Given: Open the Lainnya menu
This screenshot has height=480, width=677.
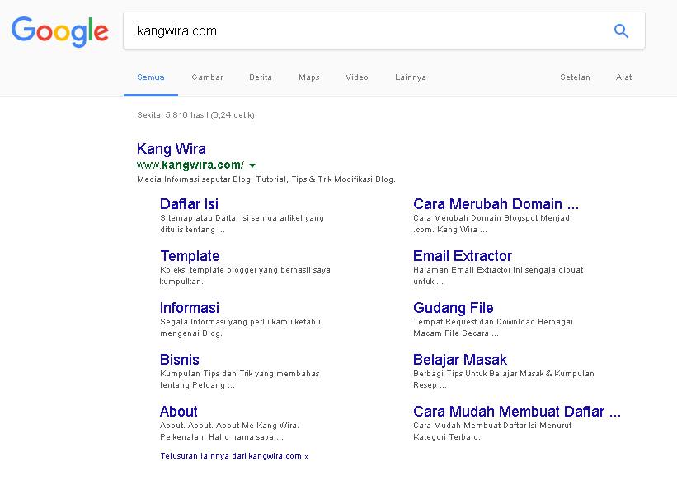Looking at the screenshot, I should (x=410, y=77).
